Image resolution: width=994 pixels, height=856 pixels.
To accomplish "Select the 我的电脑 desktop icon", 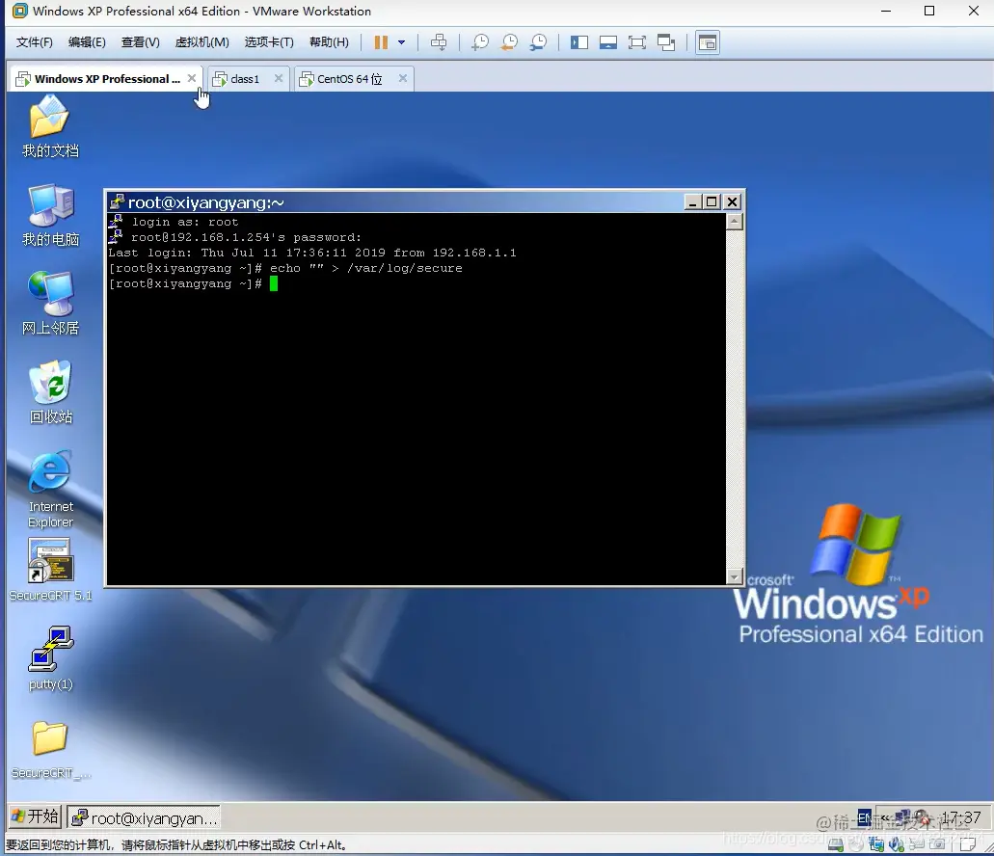I will click(50, 215).
